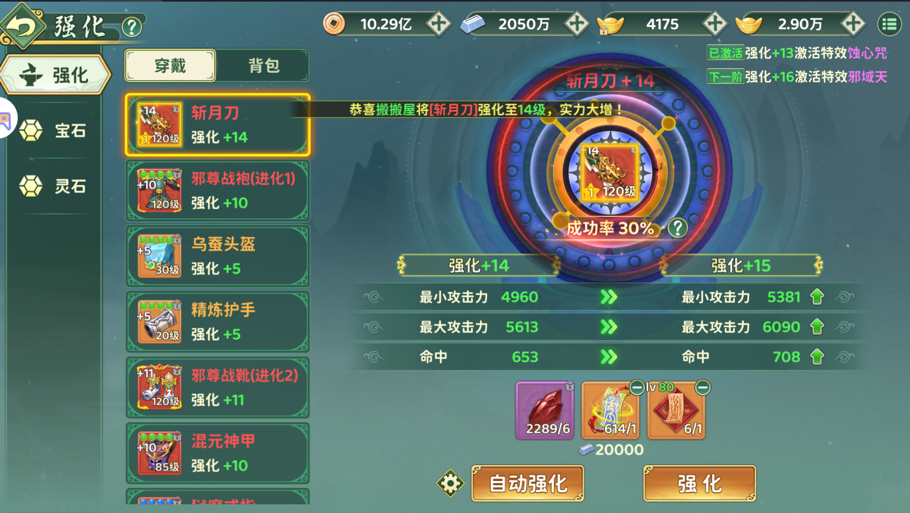Click the 斩月刀 weapon icon in circle
This screenshot has height=513, width=910.
coord(610,173)
